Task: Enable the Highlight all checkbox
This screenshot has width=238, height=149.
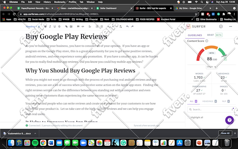Action: [189, 117]
